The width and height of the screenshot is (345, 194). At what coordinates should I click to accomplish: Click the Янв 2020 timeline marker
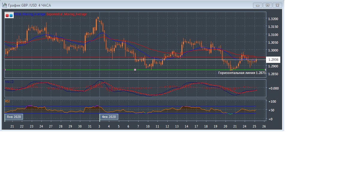coord(14,117)
